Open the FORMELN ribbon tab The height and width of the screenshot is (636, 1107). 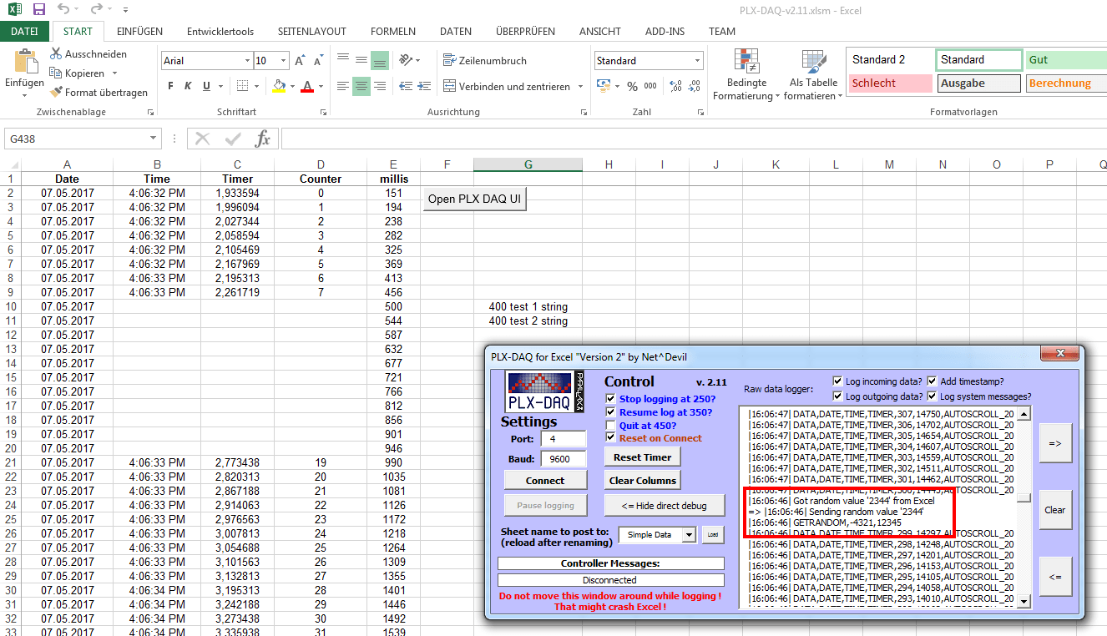pos(392,32)
